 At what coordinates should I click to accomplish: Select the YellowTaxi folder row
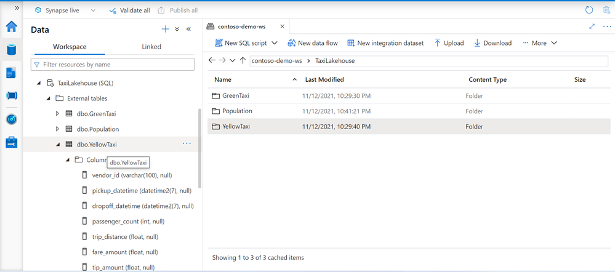(x=409, y=127)
